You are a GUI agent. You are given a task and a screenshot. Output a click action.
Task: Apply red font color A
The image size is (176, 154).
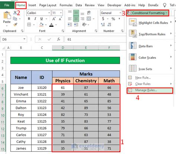pyautogui.click(x=51, y=25)
